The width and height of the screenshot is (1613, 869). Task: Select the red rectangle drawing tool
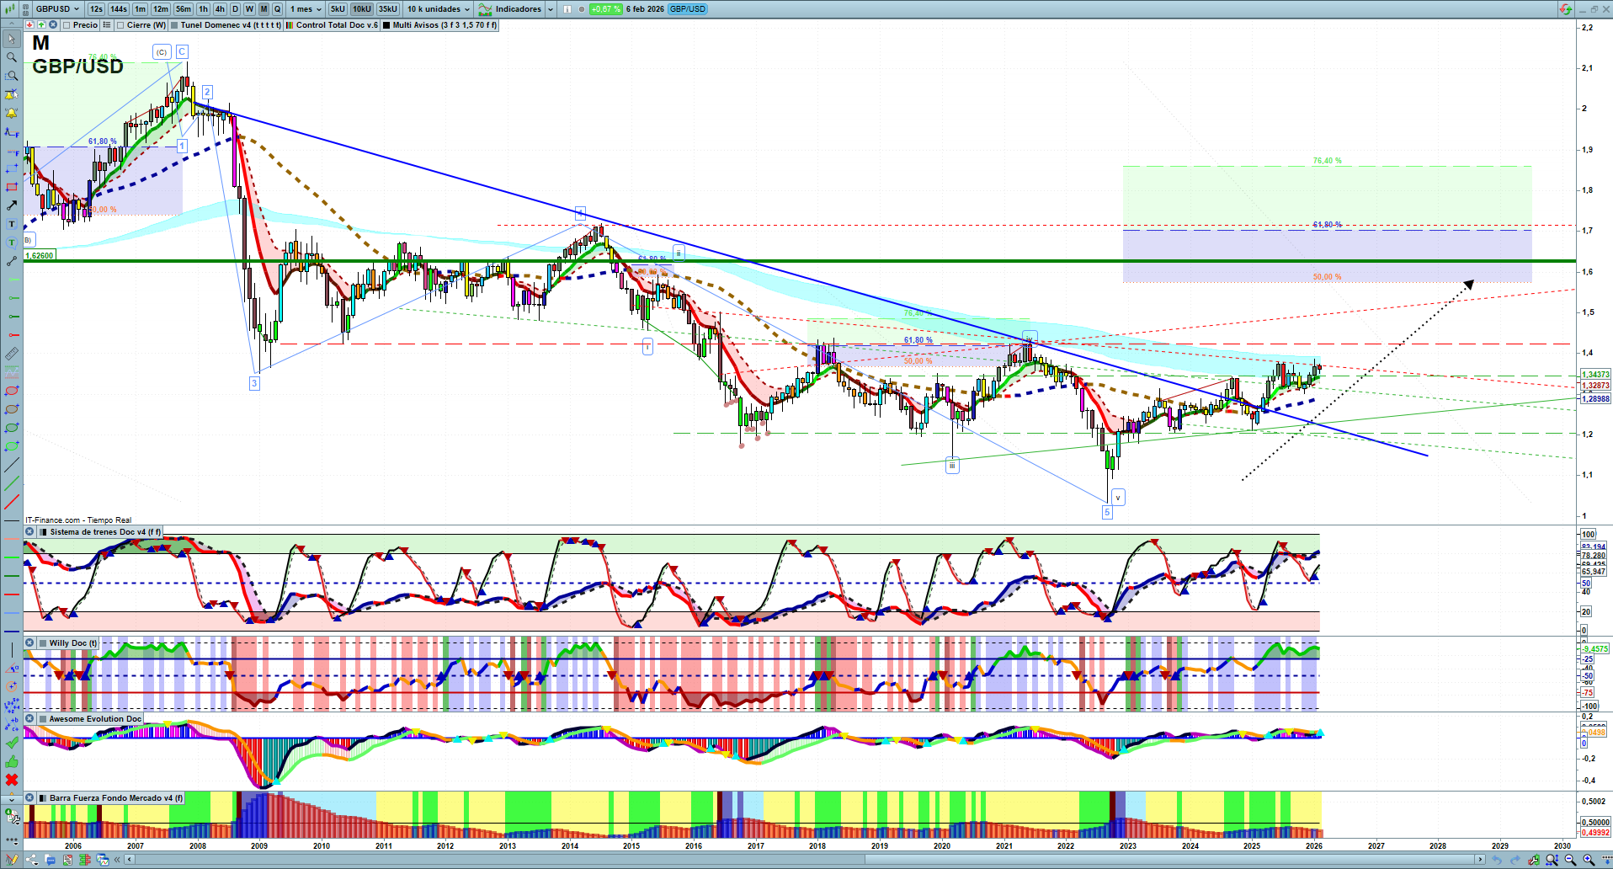click(x=12, y=187)
